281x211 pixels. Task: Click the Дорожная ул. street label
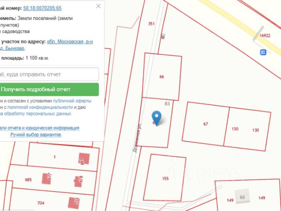(x=137, y=138)
